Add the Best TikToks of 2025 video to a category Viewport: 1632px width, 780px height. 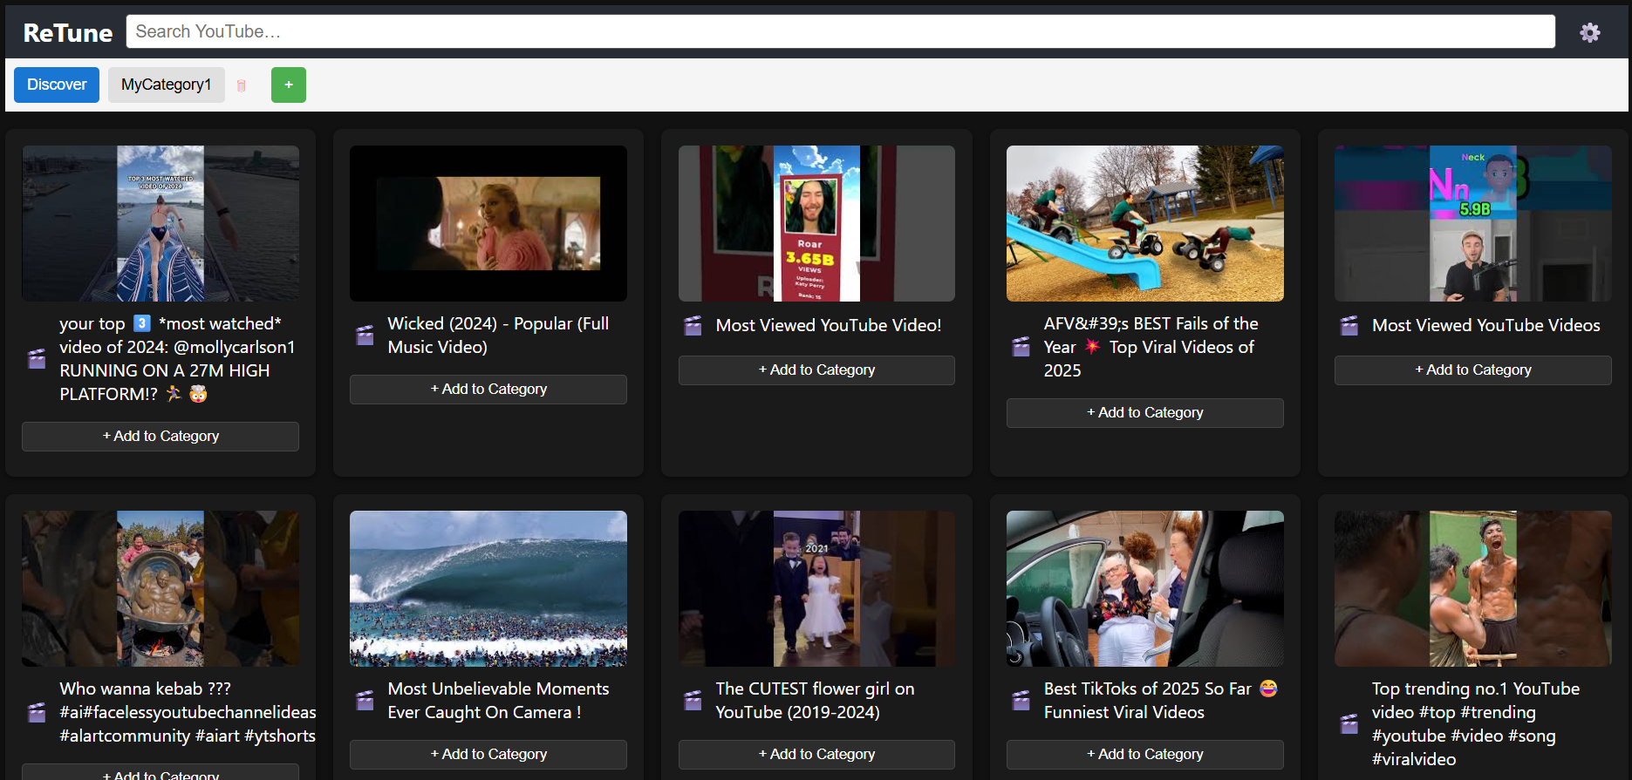[1144, 755]
